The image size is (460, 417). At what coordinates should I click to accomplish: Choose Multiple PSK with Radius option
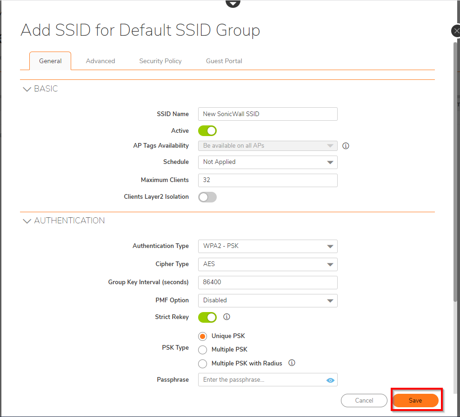coord(203,364)
